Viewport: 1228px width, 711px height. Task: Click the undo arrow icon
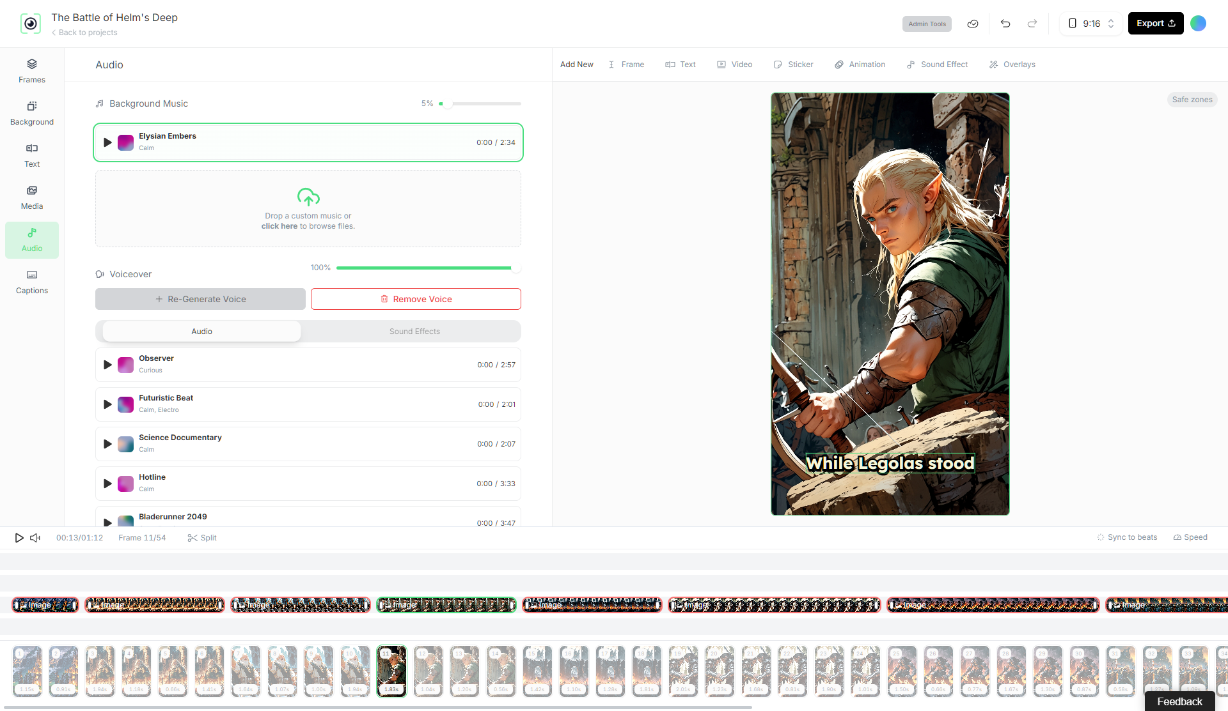1005,24
